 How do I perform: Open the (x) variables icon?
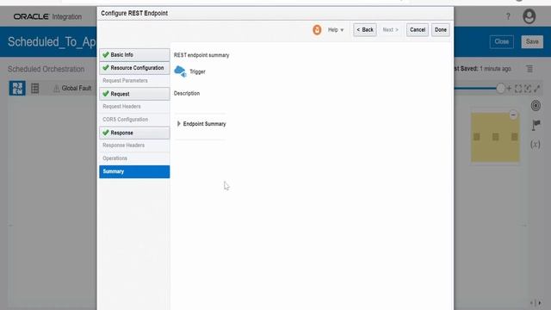pos(536,144)
